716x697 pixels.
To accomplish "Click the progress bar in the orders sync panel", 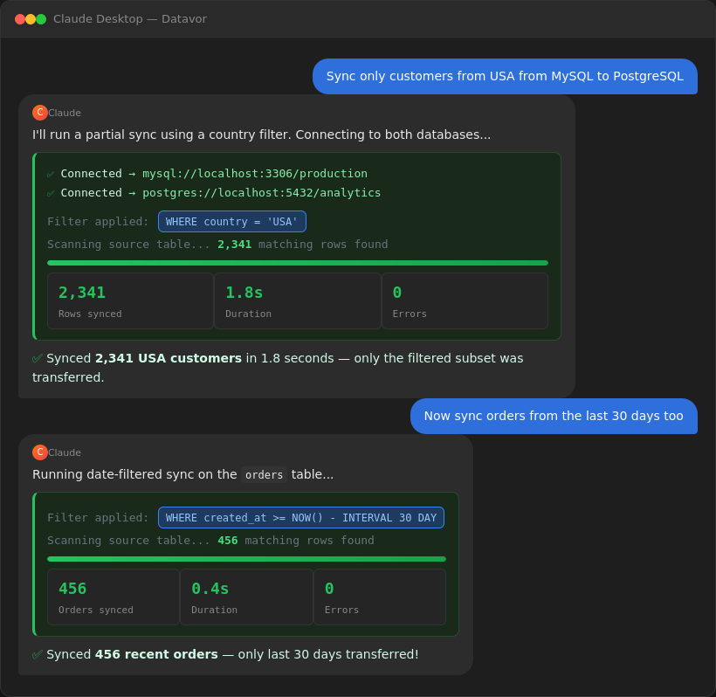I will tap(246, 558).
